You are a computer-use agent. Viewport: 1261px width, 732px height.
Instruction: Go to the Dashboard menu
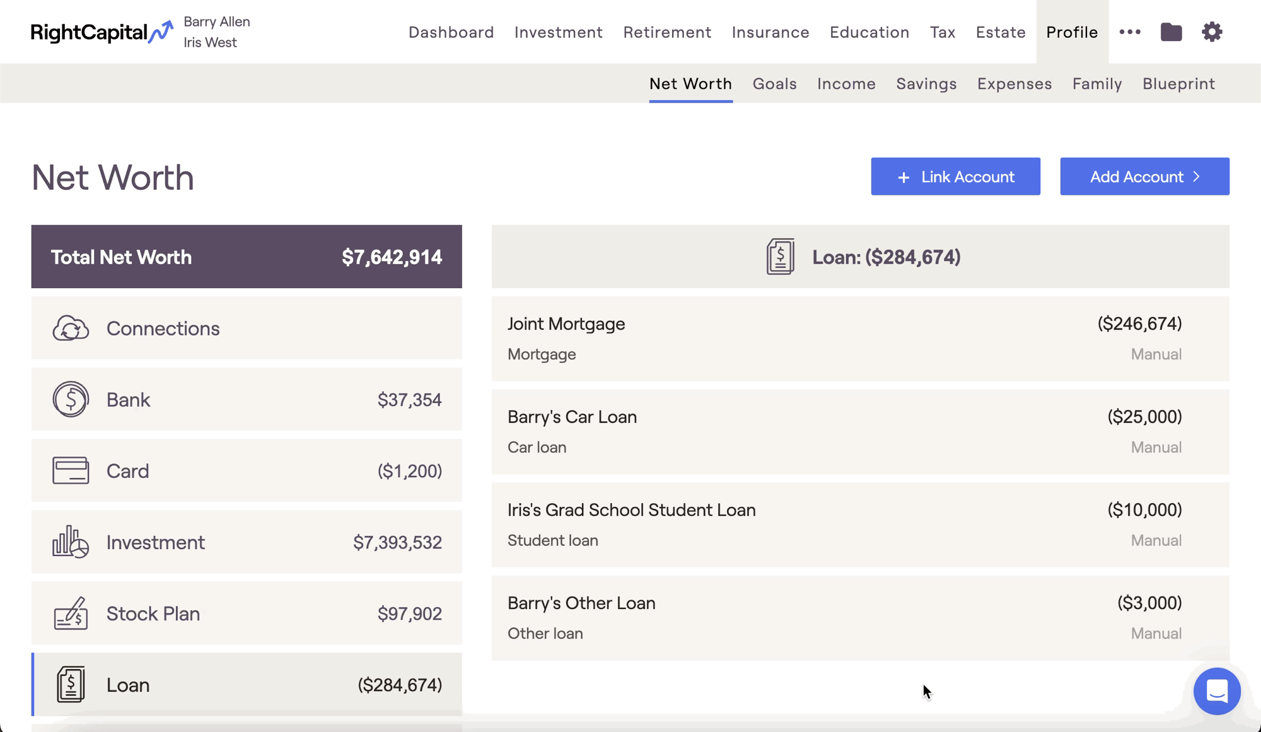(x=451, y=32)
